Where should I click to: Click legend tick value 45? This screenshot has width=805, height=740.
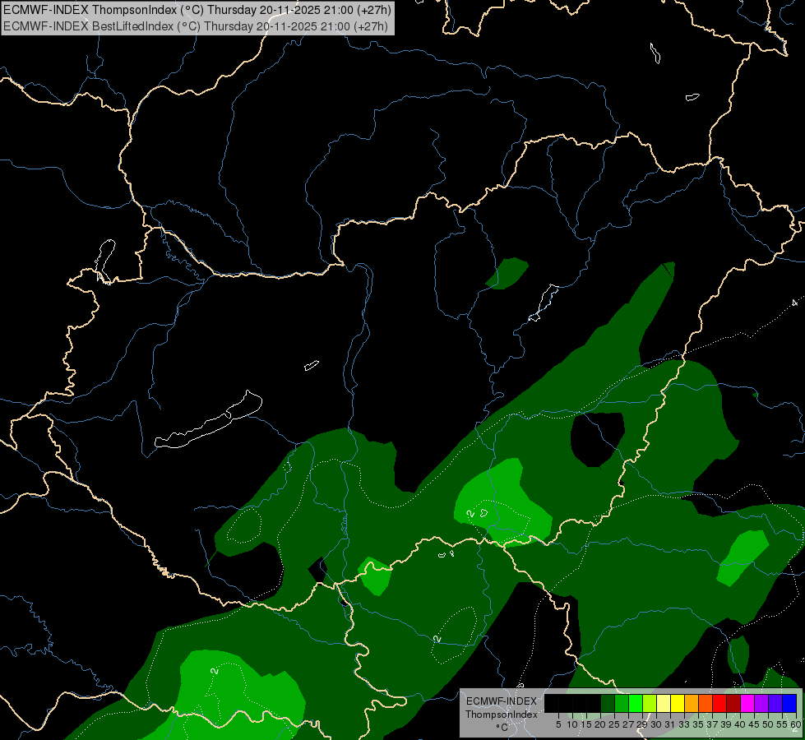(754, 724)
